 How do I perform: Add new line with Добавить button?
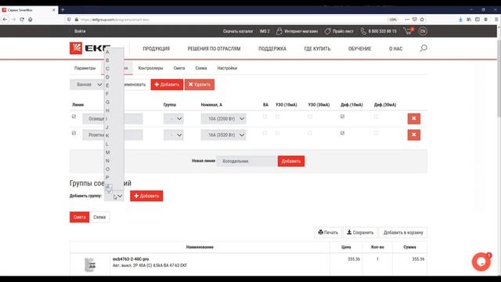291,161
